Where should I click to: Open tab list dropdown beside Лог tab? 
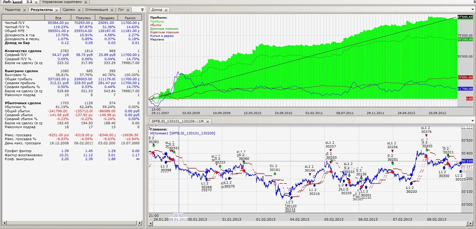click(x=142, y=10)
